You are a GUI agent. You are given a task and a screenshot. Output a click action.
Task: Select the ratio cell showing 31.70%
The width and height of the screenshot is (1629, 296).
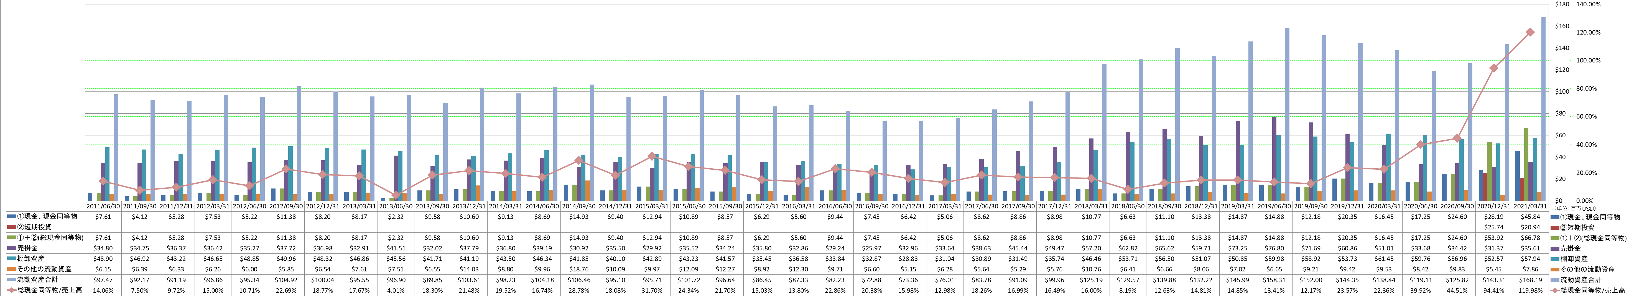point(652,290)
